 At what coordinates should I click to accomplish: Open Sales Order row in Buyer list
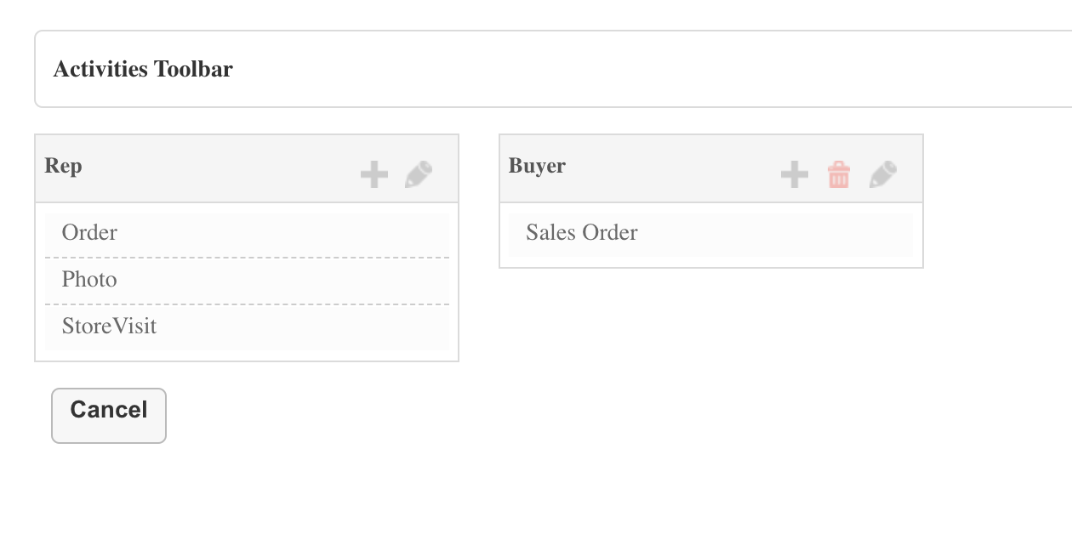tap(710, 234)
